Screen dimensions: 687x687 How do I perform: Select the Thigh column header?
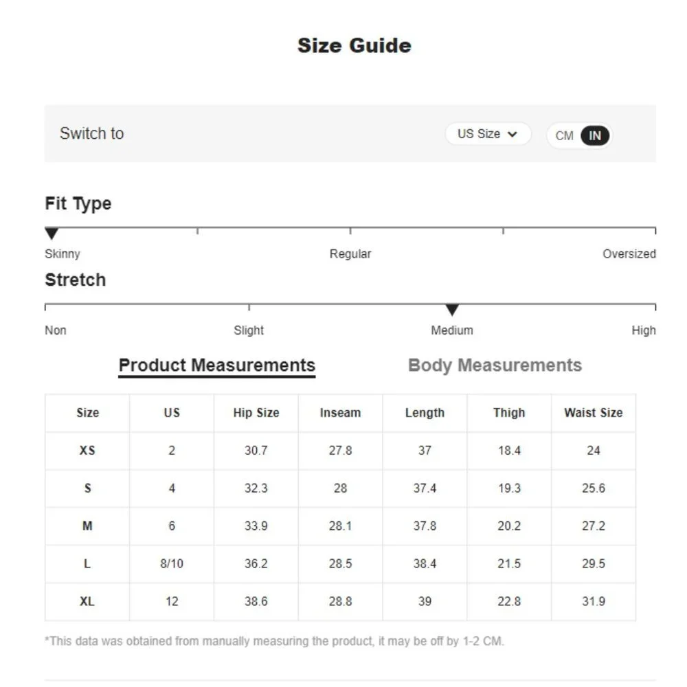click(x=509, y=413)
